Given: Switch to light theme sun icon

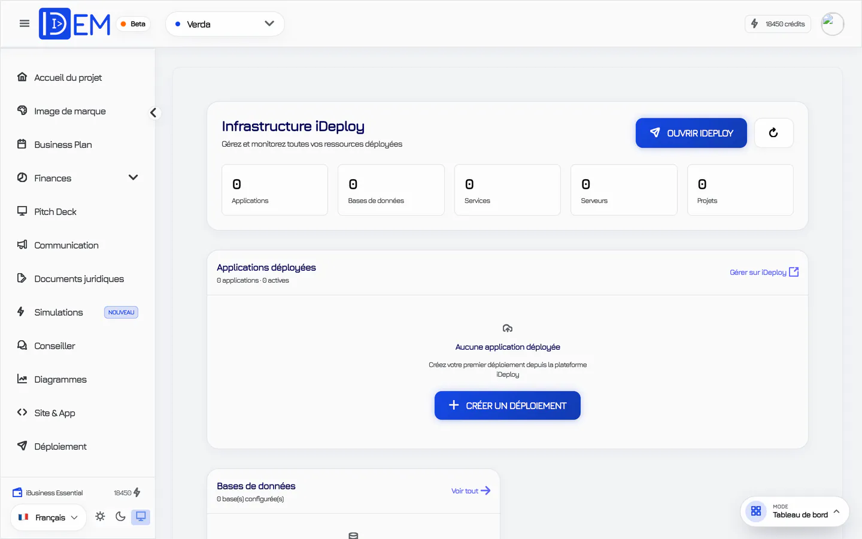Looking at the screenshot, I should pos(100,516).
